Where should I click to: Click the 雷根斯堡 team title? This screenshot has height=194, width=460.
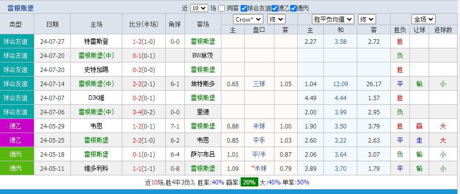(21, 8)
